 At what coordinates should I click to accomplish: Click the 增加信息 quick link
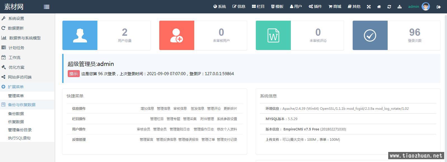click(x=147, y=109)
